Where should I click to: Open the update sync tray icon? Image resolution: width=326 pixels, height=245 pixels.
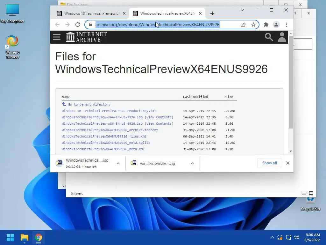click(280, 237)
